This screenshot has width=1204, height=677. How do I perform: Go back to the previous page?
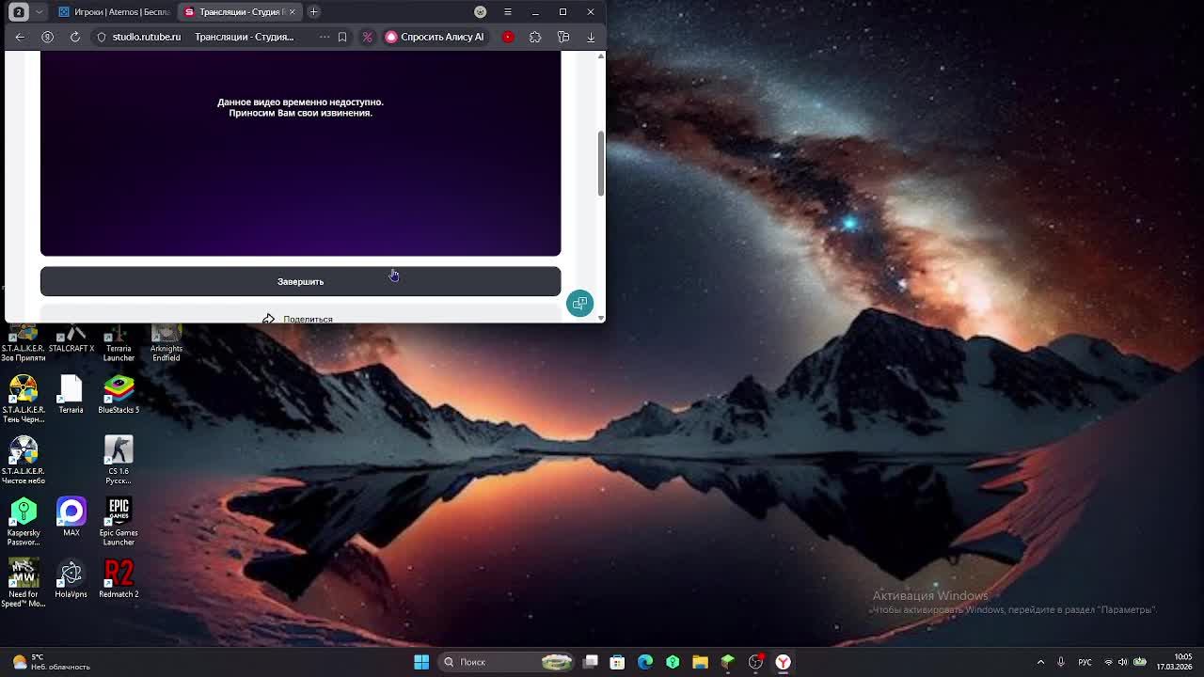[20, 37]
